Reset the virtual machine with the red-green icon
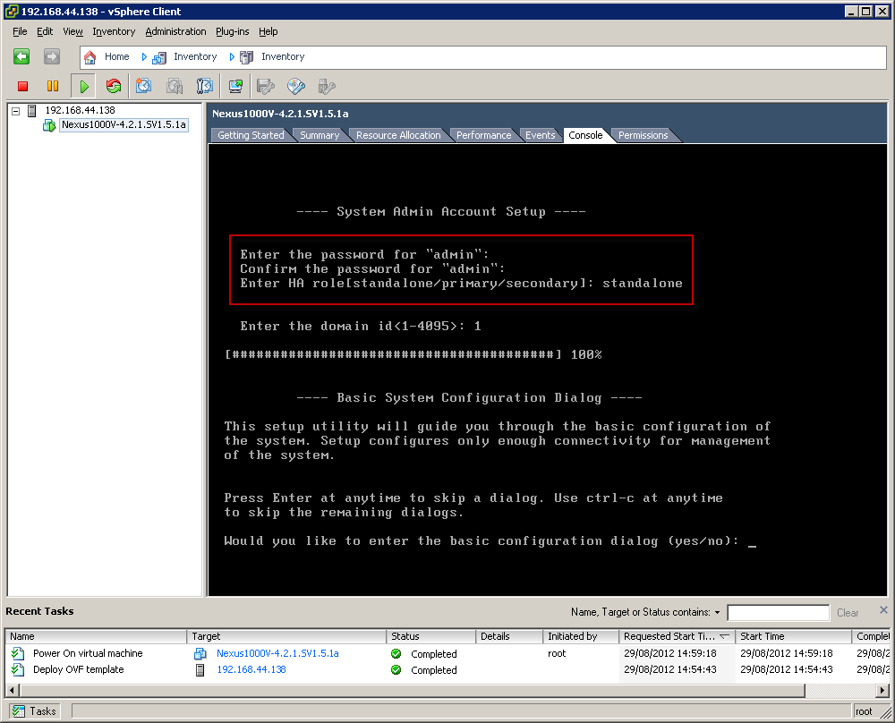Screen dimensions: 895x723 [x=114, y=86]
